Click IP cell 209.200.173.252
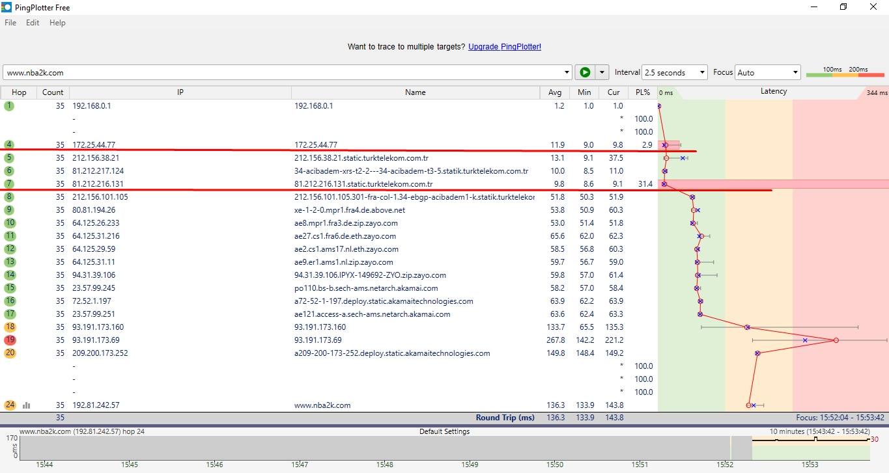 (100, 353)
